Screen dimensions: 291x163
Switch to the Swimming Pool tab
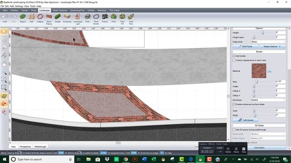click(77, 10)
